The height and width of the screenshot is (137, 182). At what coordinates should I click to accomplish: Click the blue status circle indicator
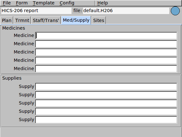click(175, 11)
